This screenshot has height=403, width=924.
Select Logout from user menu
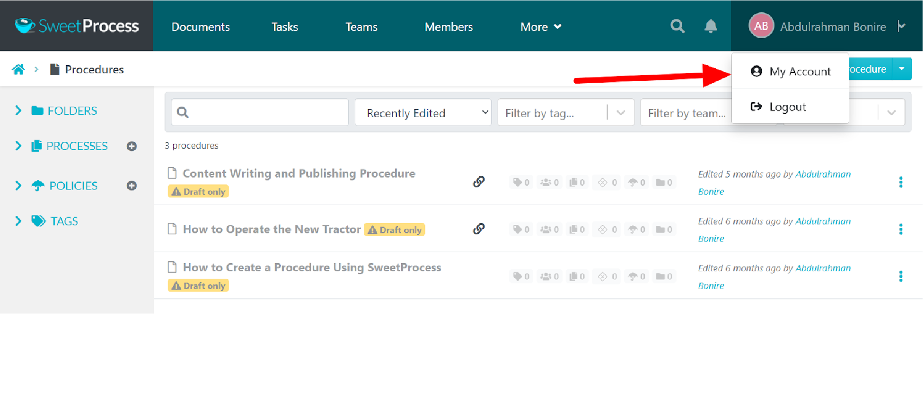(x=790, y=107)
